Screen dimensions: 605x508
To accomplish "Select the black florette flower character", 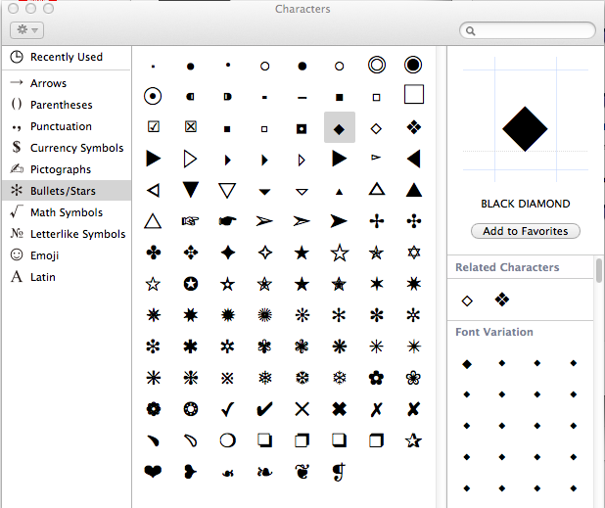I will (376, 378).
